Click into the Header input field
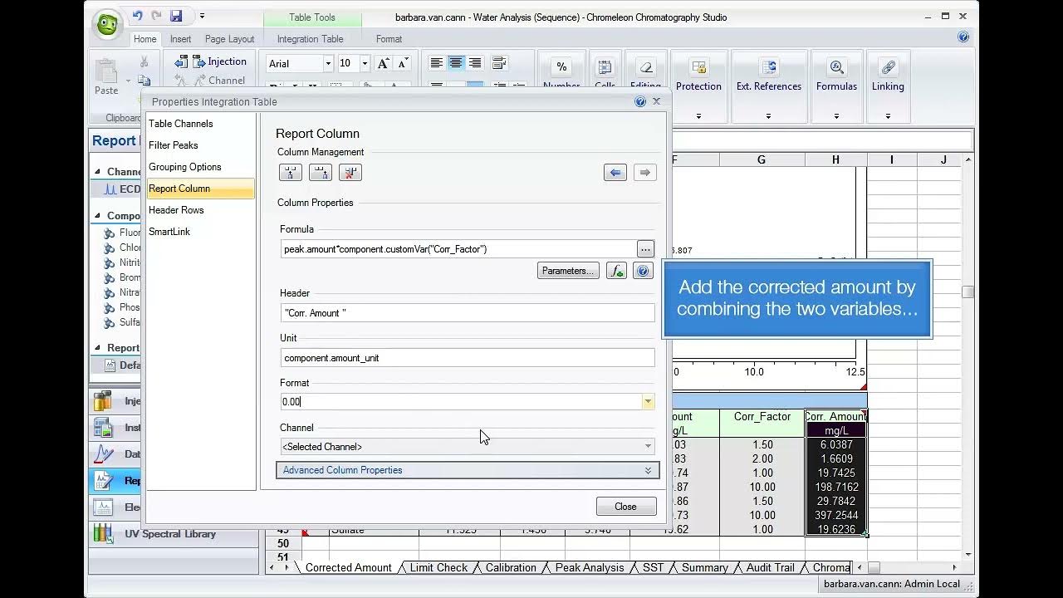 click(468, 313)
